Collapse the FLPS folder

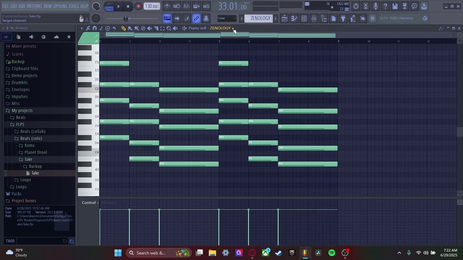(x=17, y=125)
